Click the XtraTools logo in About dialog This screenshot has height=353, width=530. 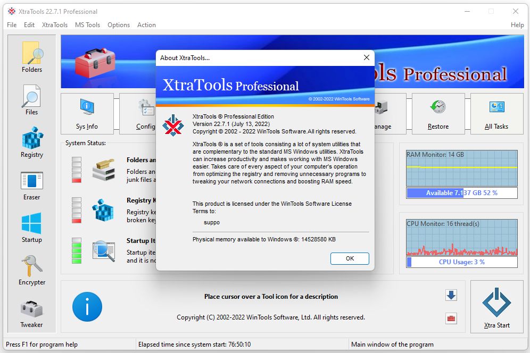pyautogui.click(x=173, y=125)
